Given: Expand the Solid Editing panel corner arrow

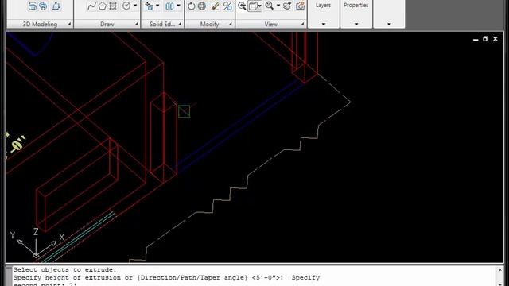Looking at the screenshot, I should click(x=180, y=24).
